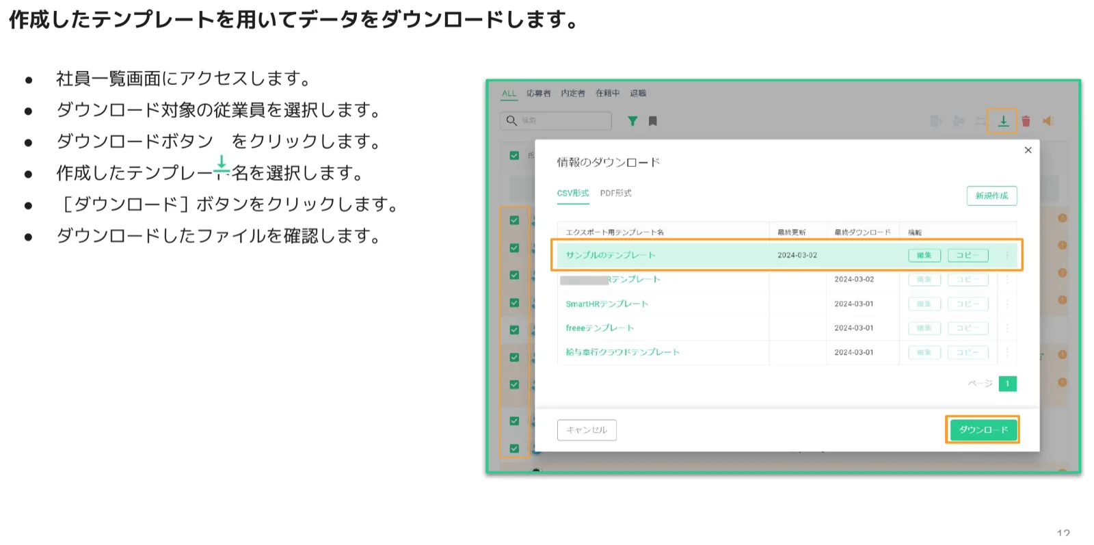Click 編集 for 給与奉行クラウドテンプレート
1094x545 pixels.
click(924, 352)
